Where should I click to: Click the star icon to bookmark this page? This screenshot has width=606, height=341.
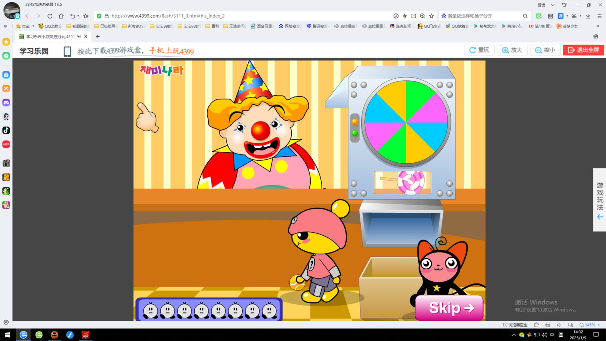click(431, 16)
